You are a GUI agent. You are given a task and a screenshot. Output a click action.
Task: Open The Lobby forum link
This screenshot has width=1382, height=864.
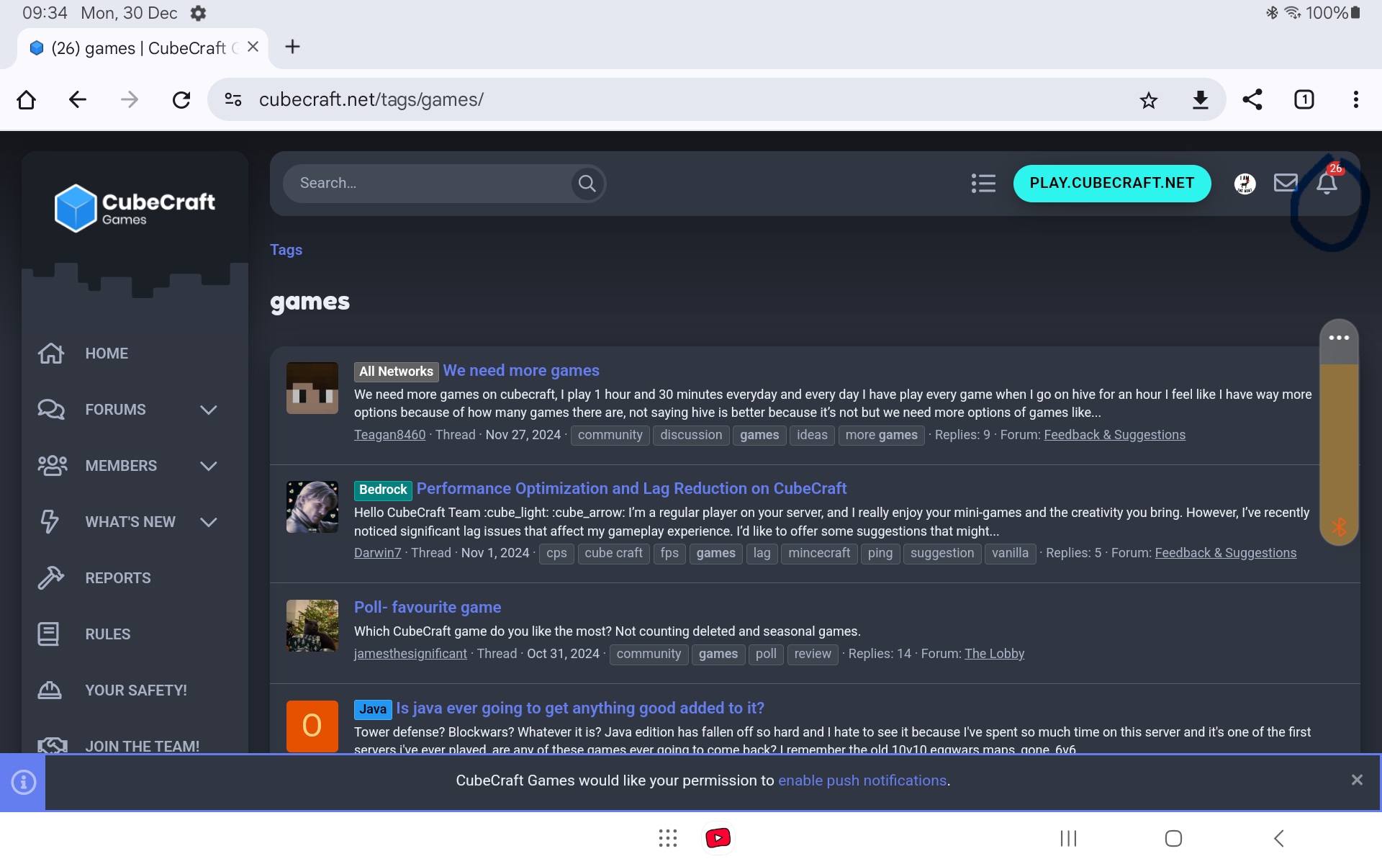point(994,654)
